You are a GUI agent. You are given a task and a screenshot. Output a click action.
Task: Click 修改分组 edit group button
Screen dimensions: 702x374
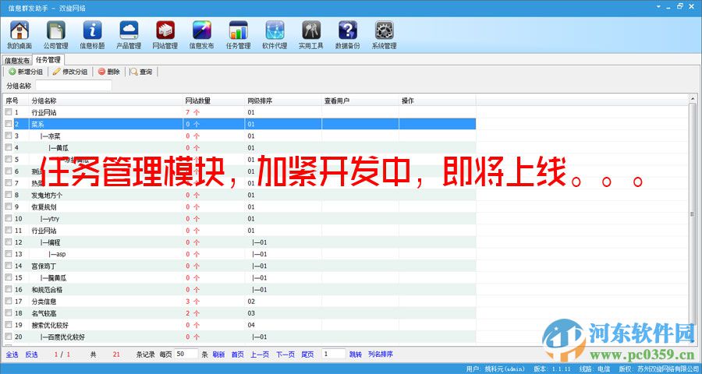tap(70, 72)
